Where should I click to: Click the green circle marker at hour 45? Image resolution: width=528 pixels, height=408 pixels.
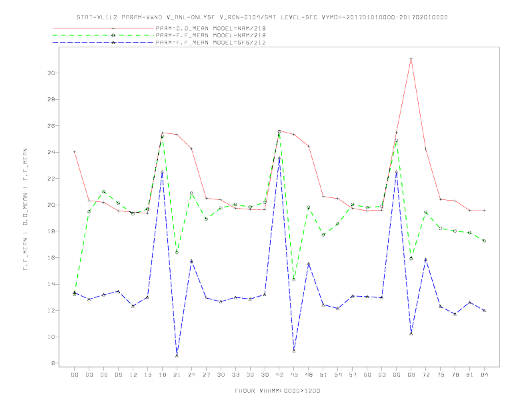(x=294, y=280)
